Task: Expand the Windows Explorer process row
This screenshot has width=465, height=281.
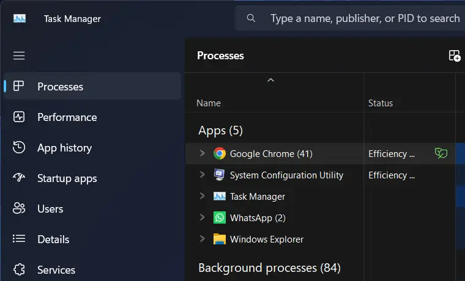Action: point(203,238)
